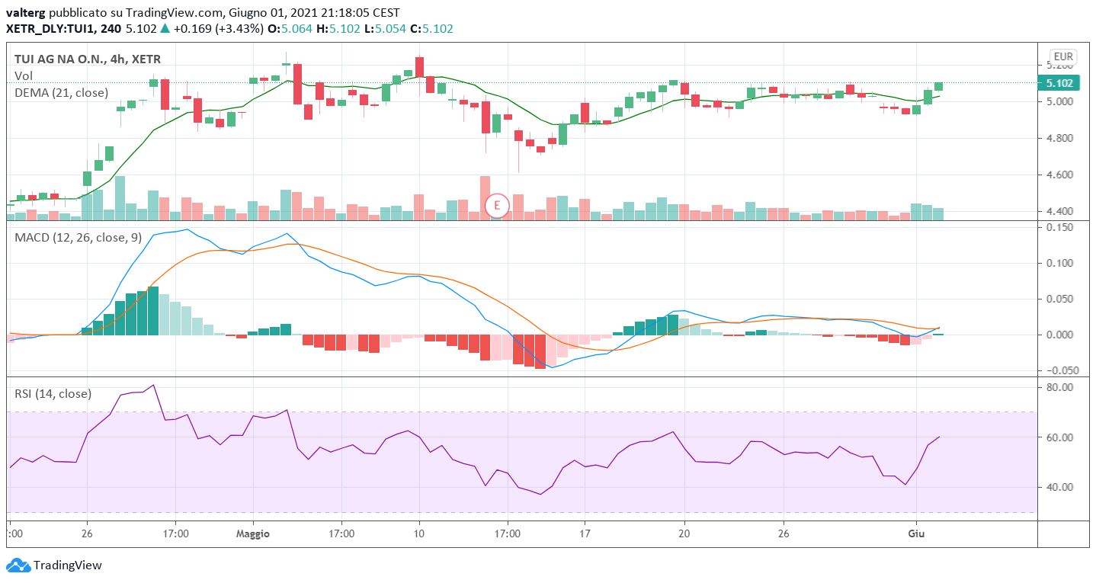Select the MACD (12, 26, close, 9) label

(78, 238)
